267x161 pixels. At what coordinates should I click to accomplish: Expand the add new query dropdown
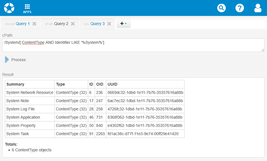[x=123, y=24]
